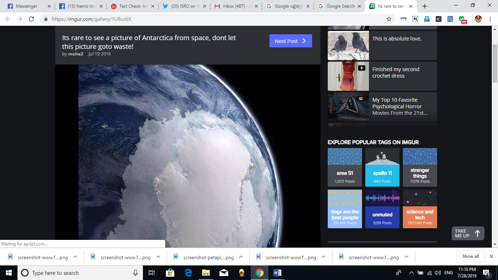The height and width of the screenshot is (280, 498).
Task: Open the green shield extension with badge 19
Action: [x=462, y=20]
